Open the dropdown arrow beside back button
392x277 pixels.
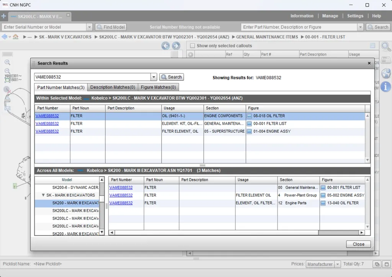[x=10, y=37]
